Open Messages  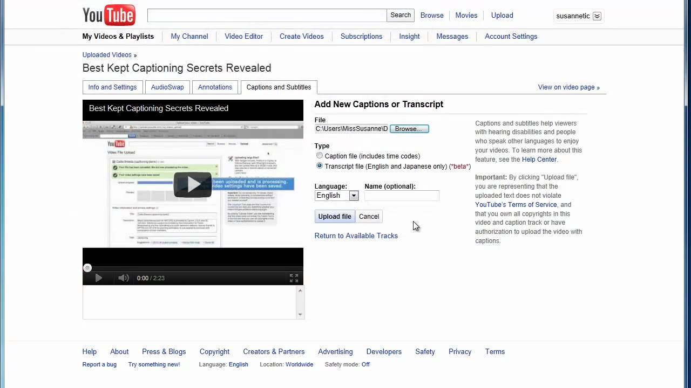click(x=452, y=37)
